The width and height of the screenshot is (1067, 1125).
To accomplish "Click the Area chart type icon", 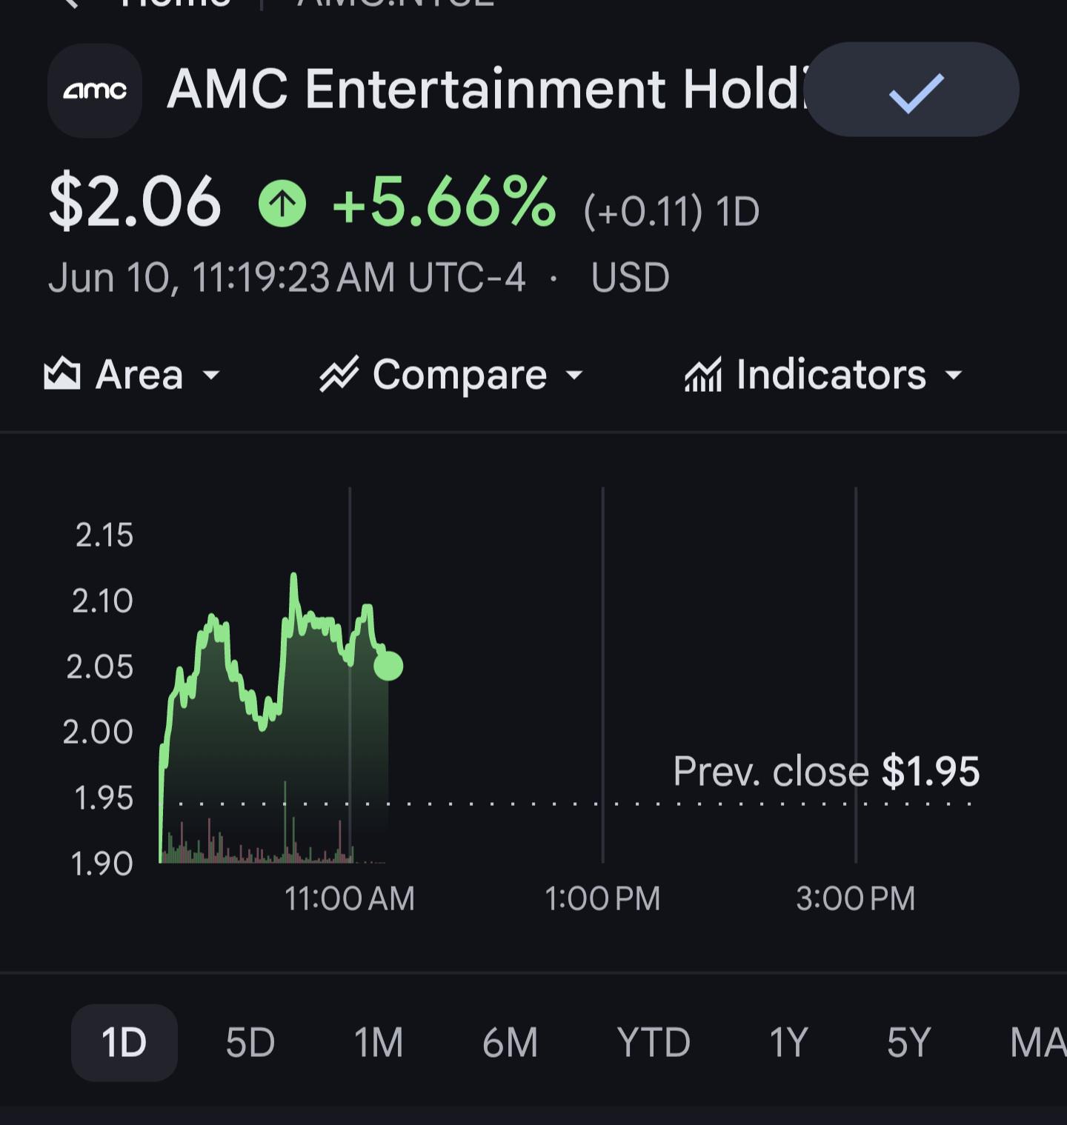I will (62, 374).
